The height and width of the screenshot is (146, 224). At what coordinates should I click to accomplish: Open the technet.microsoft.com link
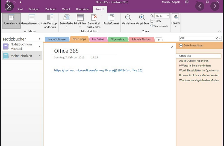[x=98, y=70]
